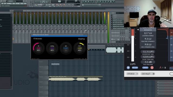The image size is (173, 97).
Task: Click the reset linking button in Titan limiter
Action: click(35, 59)
